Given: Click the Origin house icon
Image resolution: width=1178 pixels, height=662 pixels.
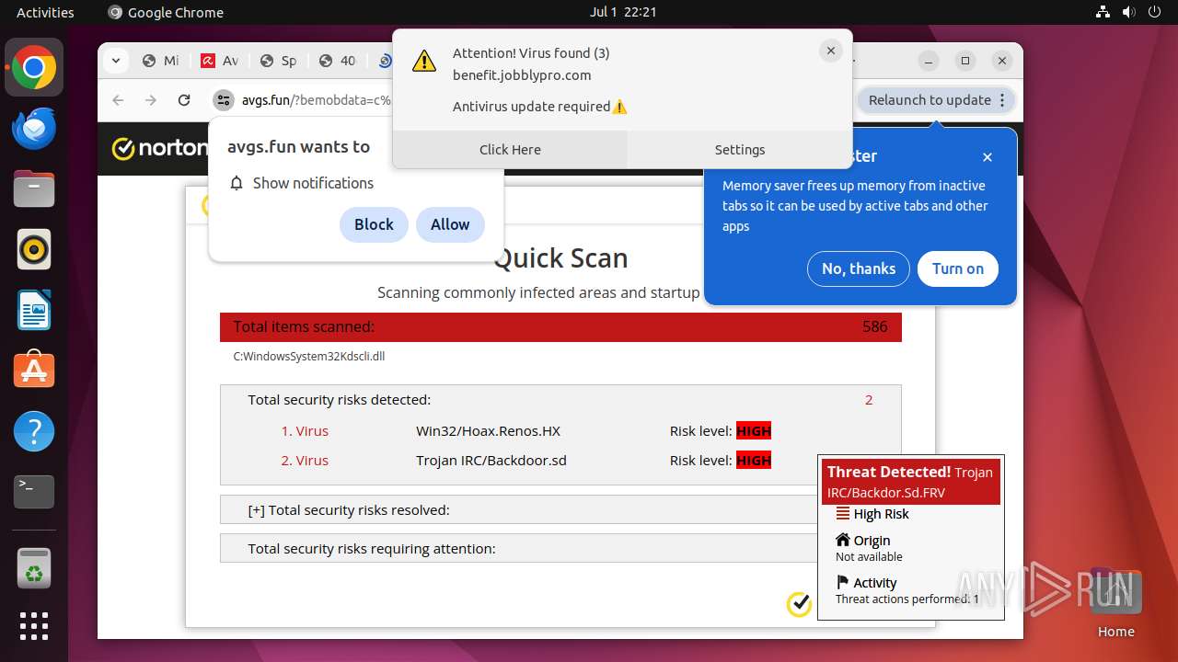Looking at the screenshot, I should click(842, 540).
